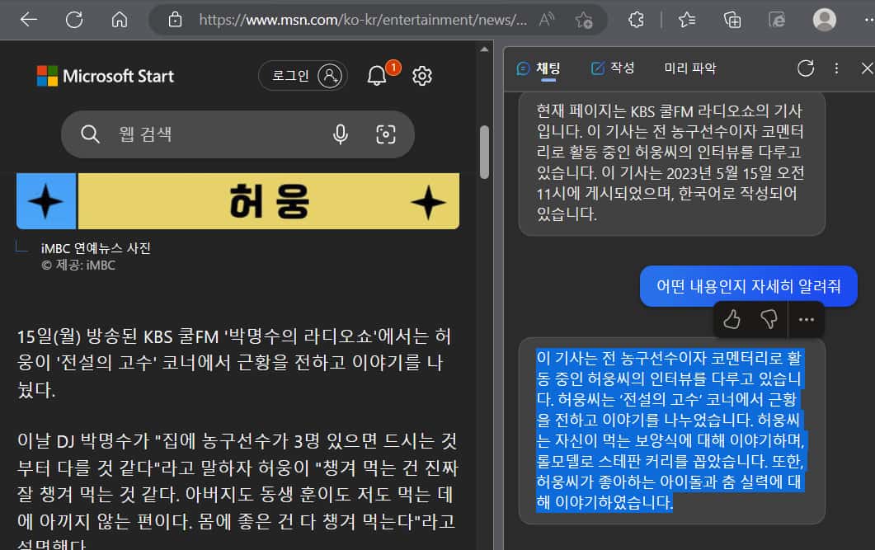Like the response with thumbs up
Screen dimensions: 875x550
coord(732,320)
